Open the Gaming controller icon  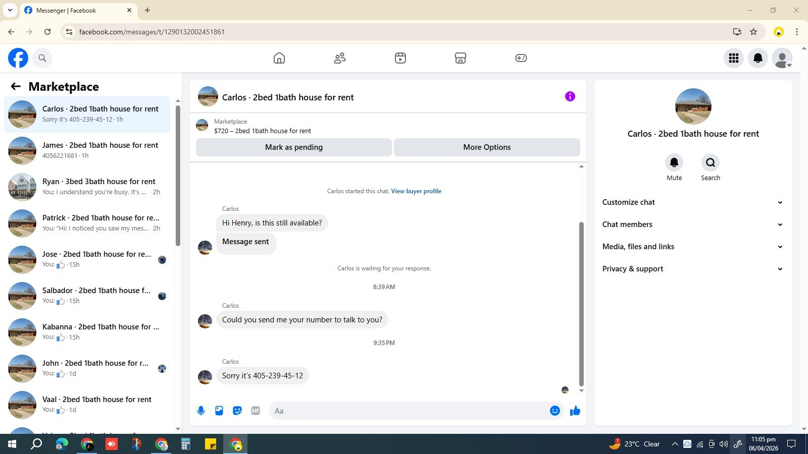click(x=521, y=58)
